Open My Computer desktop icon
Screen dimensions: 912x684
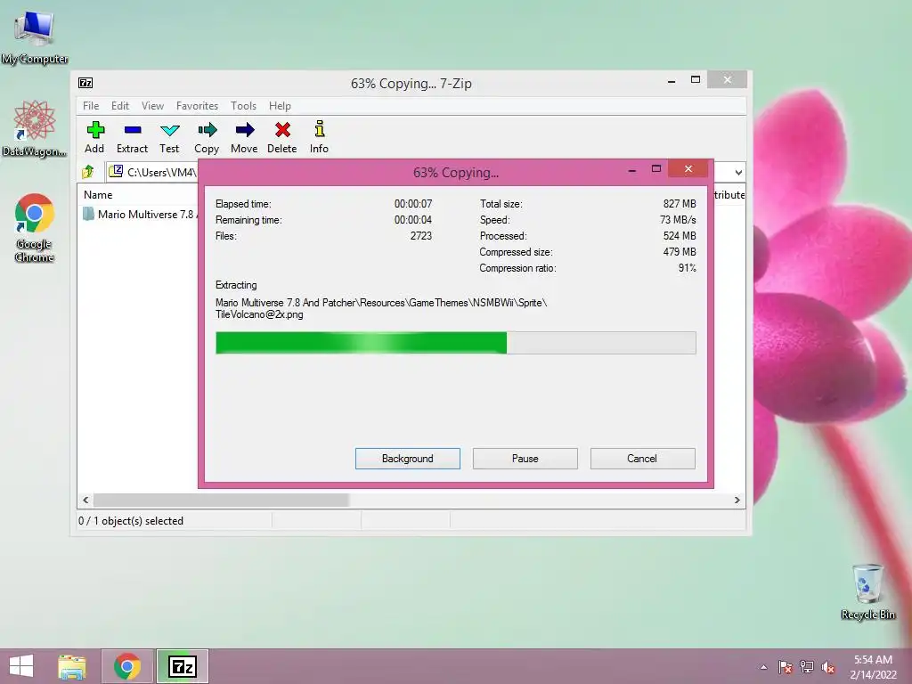(x=35, y=37)
